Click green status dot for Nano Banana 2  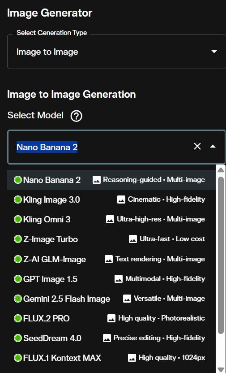[18, 180]
